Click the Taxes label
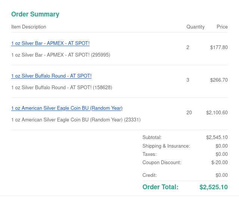This screenshot has height=208, width=239. [149, 154]
